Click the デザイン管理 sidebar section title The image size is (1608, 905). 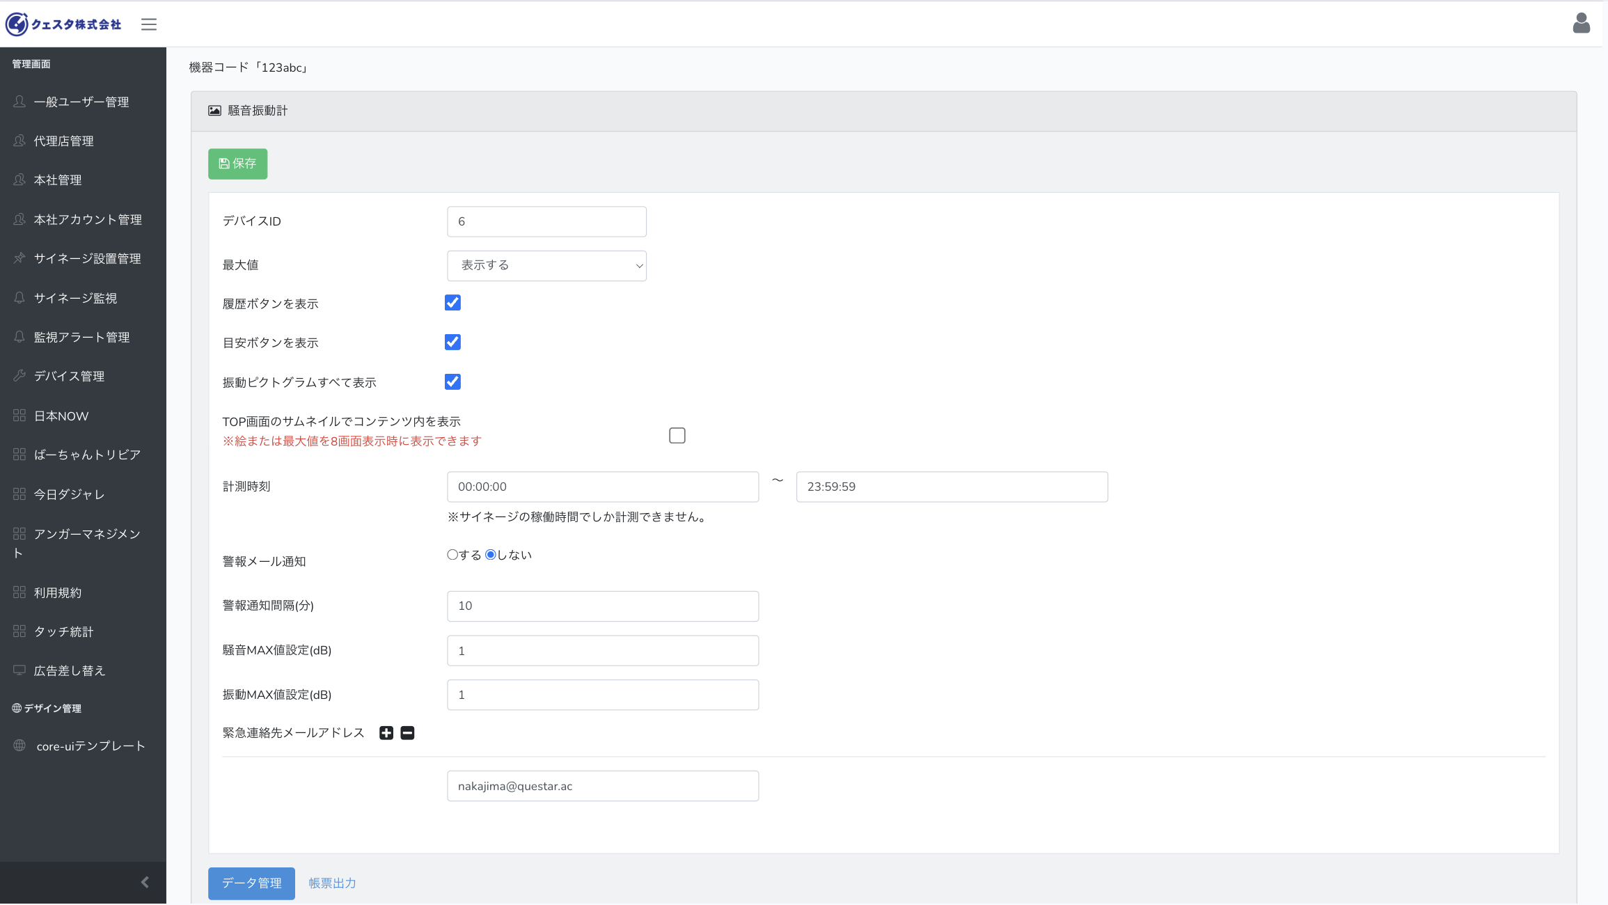[47, 709]
